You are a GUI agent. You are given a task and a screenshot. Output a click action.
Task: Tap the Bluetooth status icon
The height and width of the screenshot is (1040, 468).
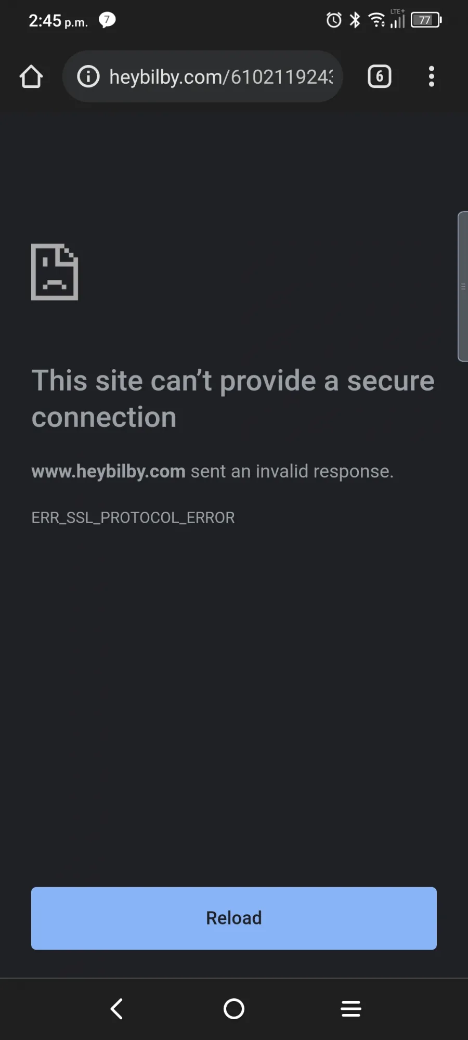click(355, 20)
